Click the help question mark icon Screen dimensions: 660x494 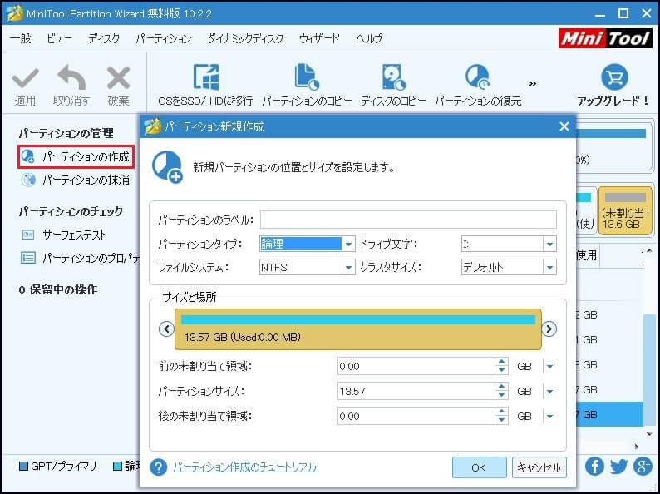(159, 467)
